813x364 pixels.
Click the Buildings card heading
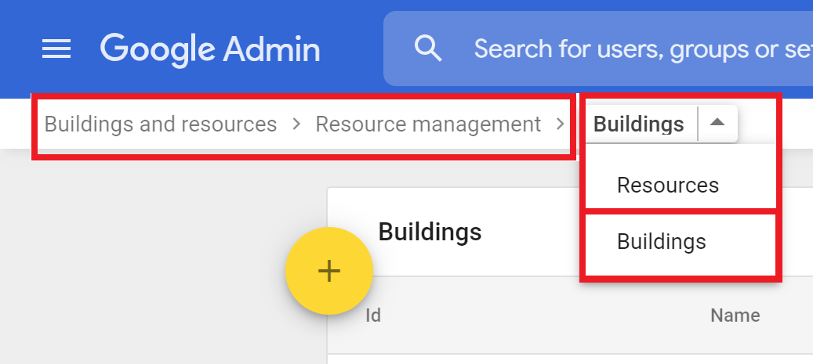[430, 232]
